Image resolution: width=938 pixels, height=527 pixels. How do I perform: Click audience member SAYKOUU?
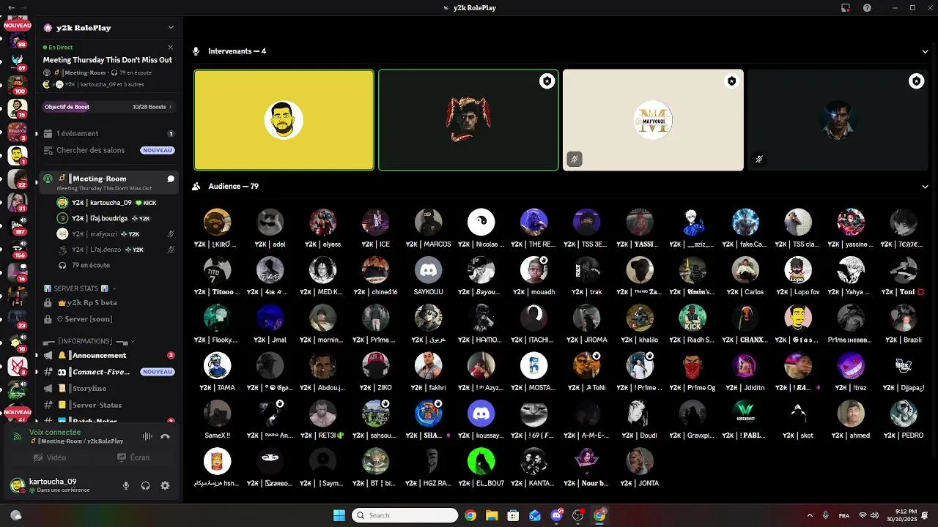click(429, 276)
